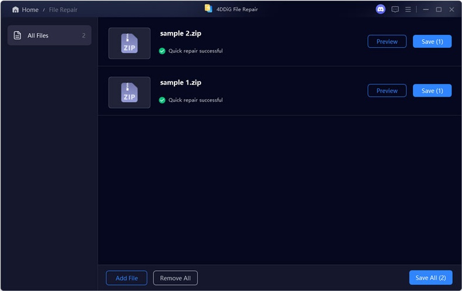Preview the sample 1.zip file
The width and height of the screenshot is (462, 291).
click(387, 91)
